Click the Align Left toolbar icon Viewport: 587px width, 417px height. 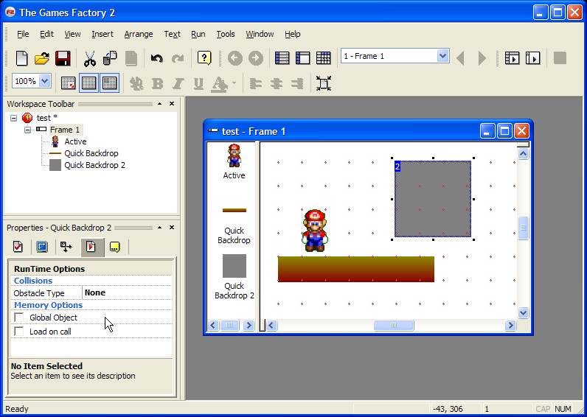[256, 83]
